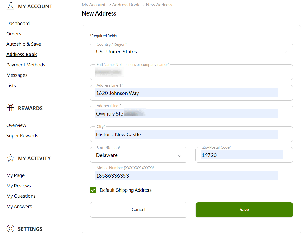Open My Reviews in My Activity
The height and width of the screenshot is (237, 306).
click(x=19, y=186)
